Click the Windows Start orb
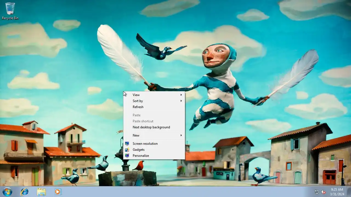The image size is (351, 197). coord(7,192)
